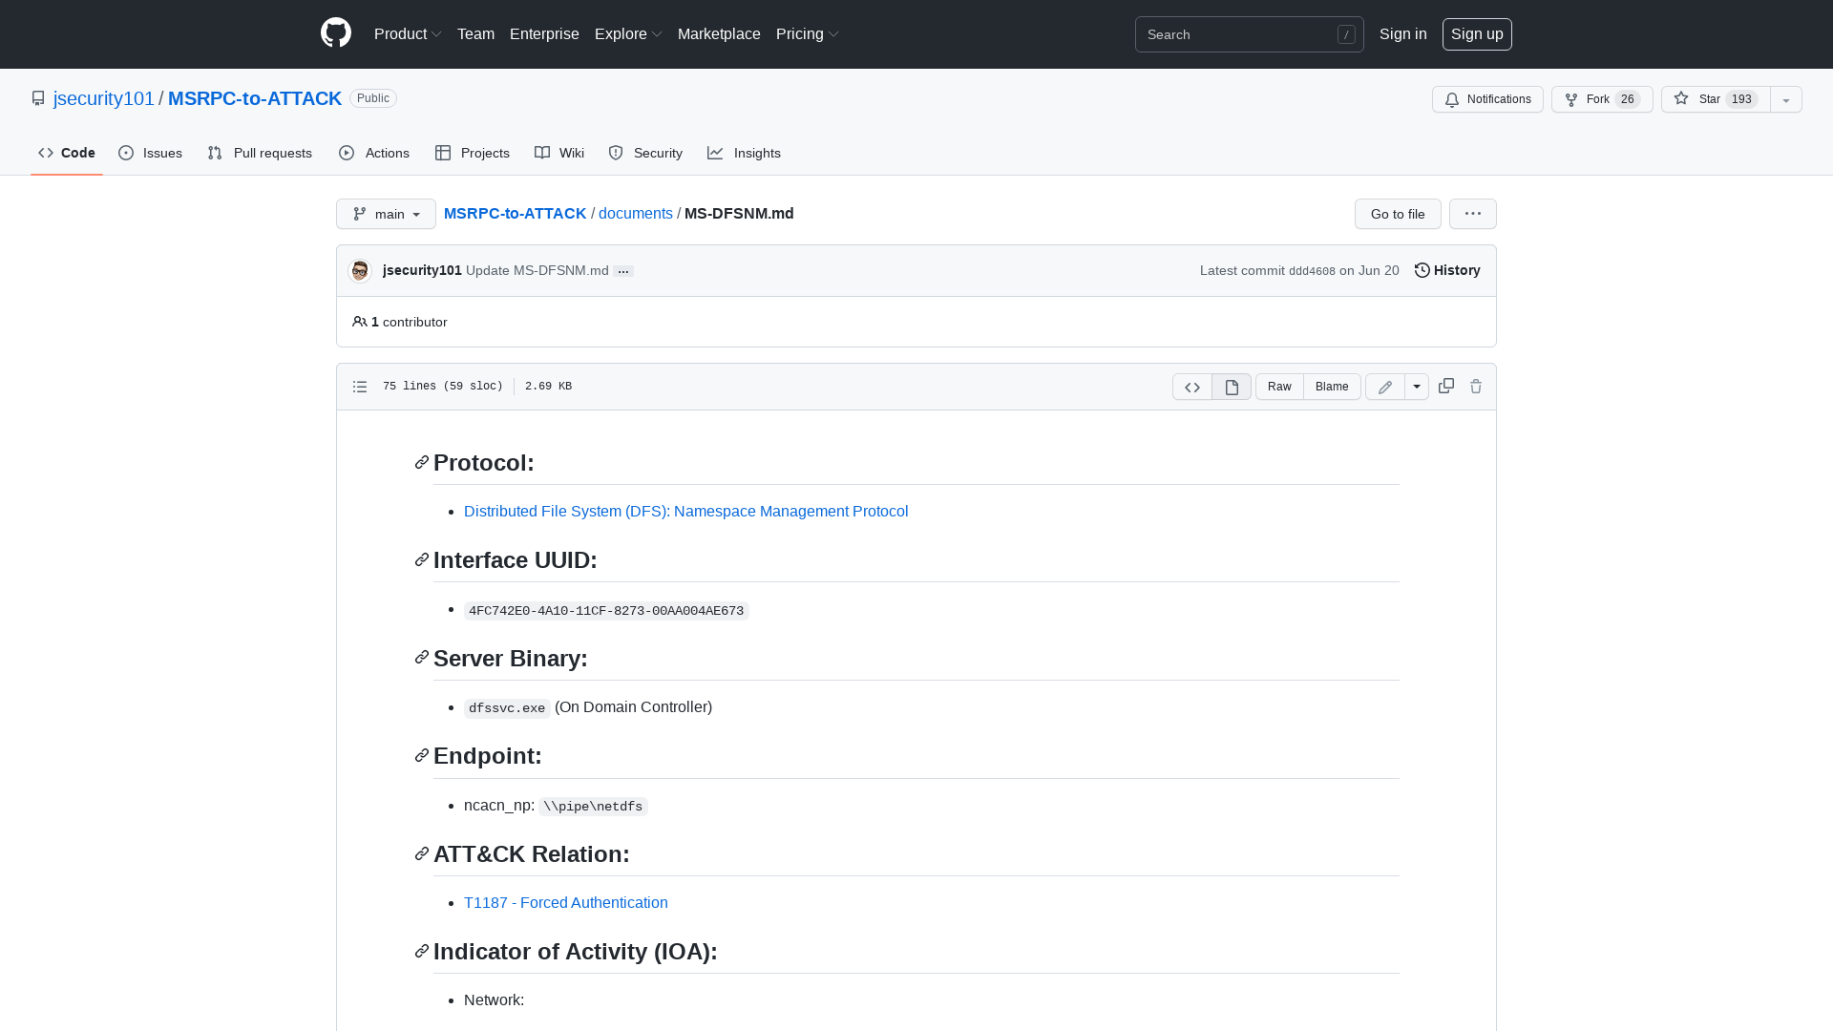This screenshot has height=1031, width=1833.
Task: Edit this file with the pencil icon
Action: (x=1385, y=387)
